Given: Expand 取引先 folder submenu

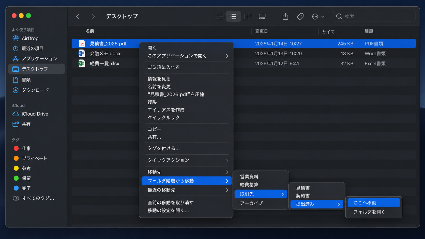Looking at the screenshot, I should 261,194.
